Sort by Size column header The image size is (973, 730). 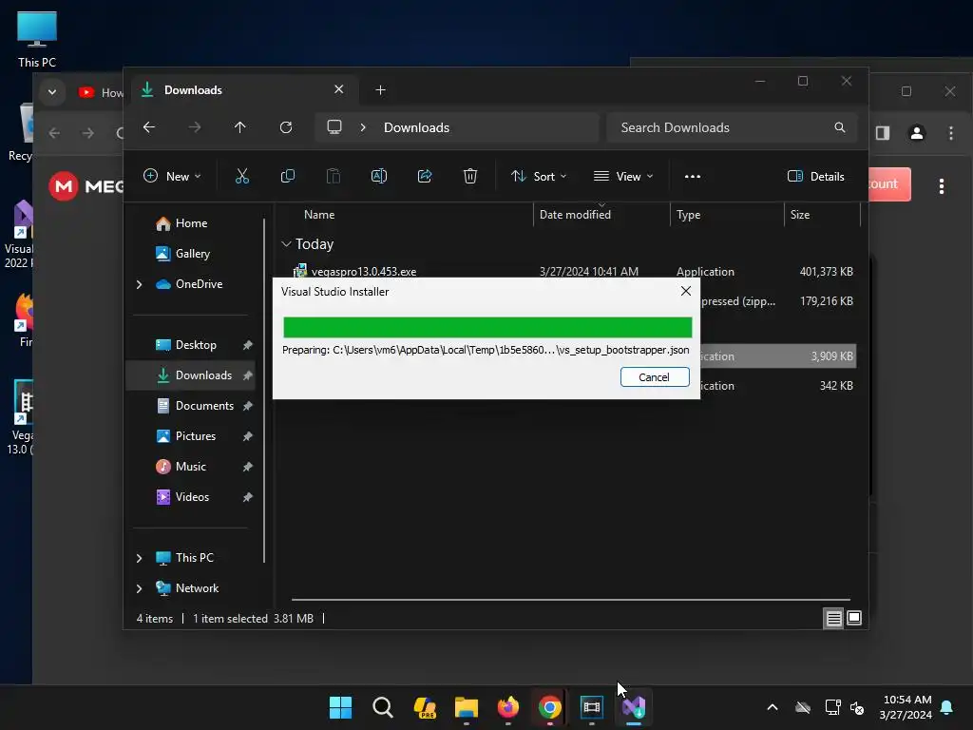coord(800,214)
